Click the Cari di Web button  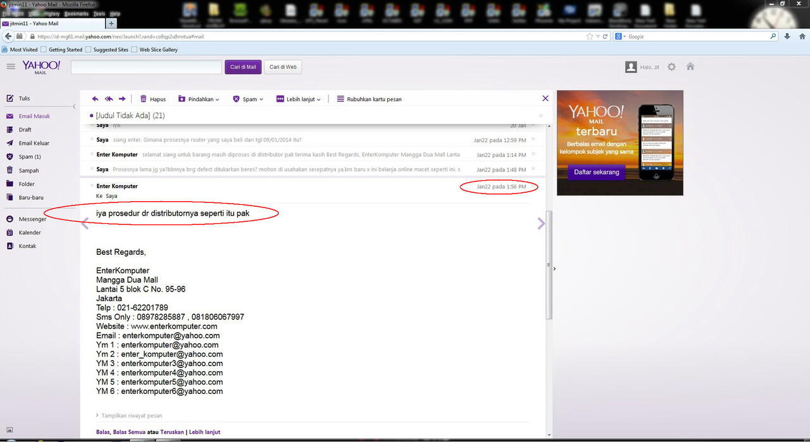(x=283, y=67)
